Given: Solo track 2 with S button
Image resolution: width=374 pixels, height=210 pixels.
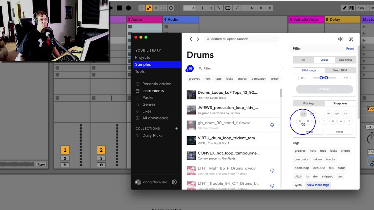Looking at the screenshot, I should click(x=101, y=158).
